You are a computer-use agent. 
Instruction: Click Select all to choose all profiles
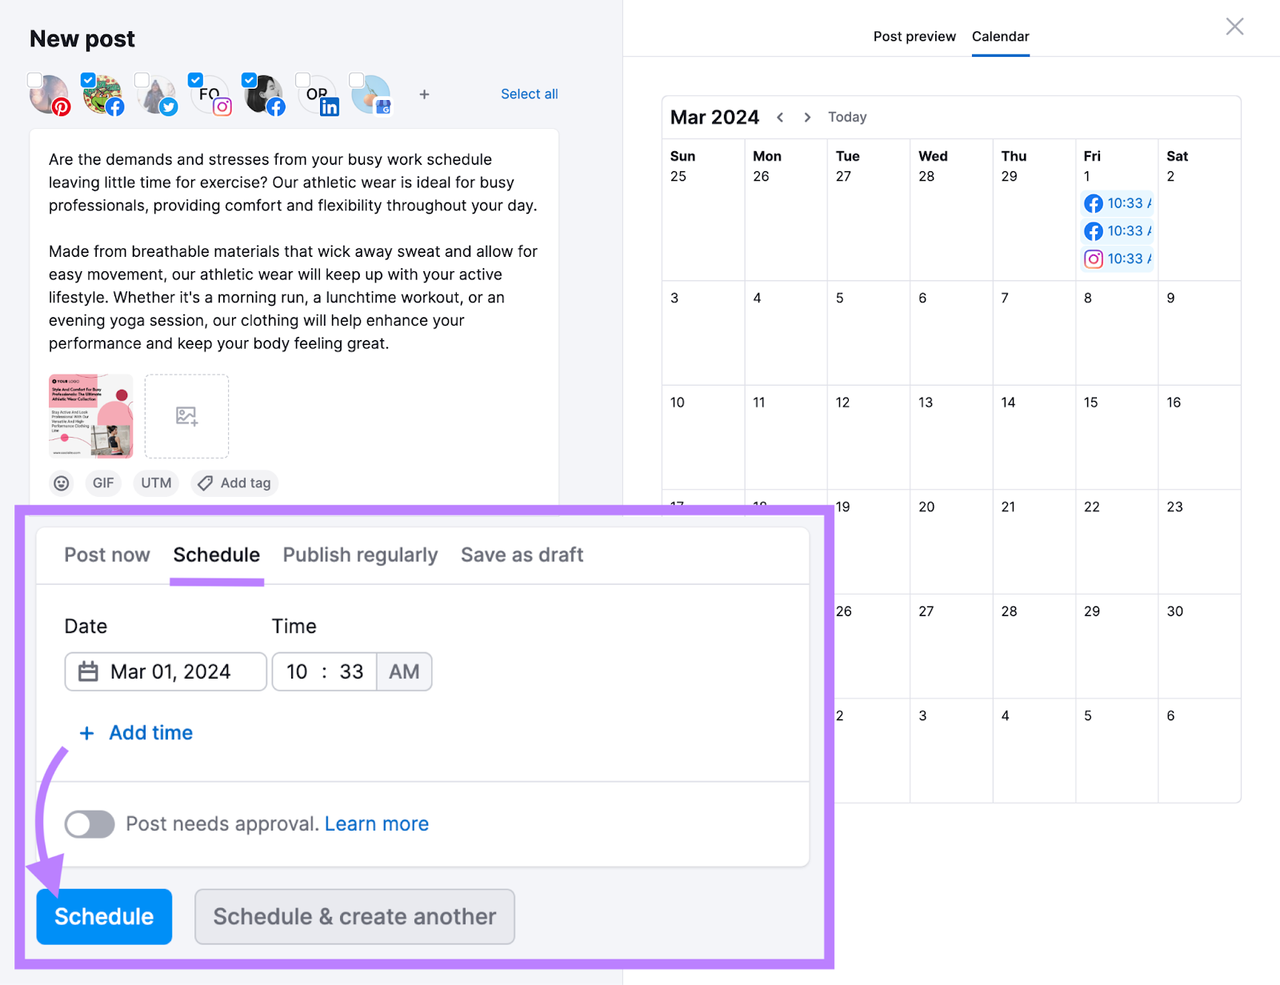click(529, 94)
